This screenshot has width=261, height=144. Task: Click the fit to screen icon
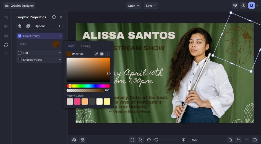click(x=132, y=140)
